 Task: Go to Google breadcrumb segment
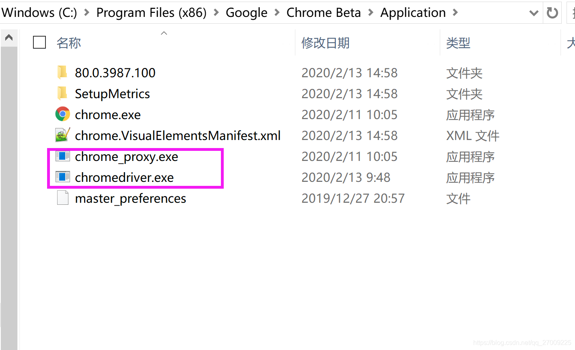247,13
